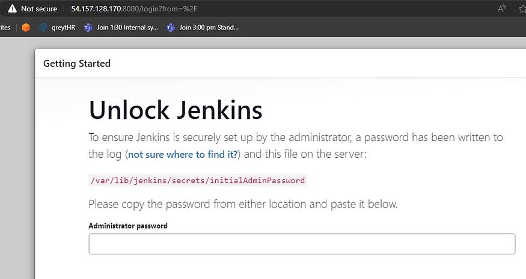This screenshot has width=526, height=279.
Task: Click the Not secure warning triangle icon
Action: (13, 8)
